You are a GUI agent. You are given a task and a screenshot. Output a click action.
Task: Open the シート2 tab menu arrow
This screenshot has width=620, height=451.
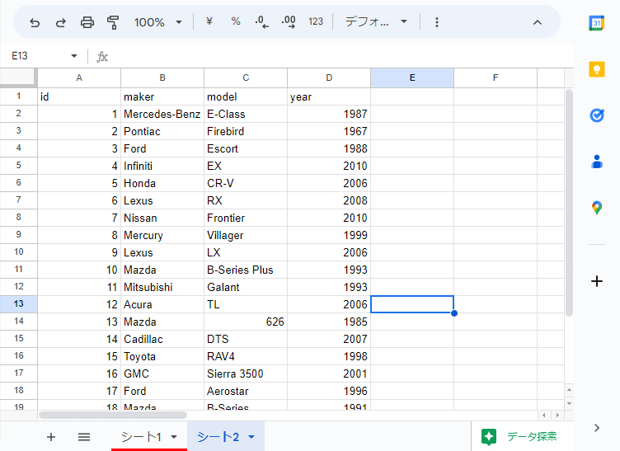[x=251, y=437]
